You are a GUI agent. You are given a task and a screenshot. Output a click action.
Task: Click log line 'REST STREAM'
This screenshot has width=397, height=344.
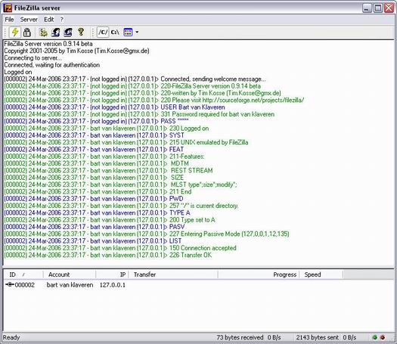(x=108, y=170)
